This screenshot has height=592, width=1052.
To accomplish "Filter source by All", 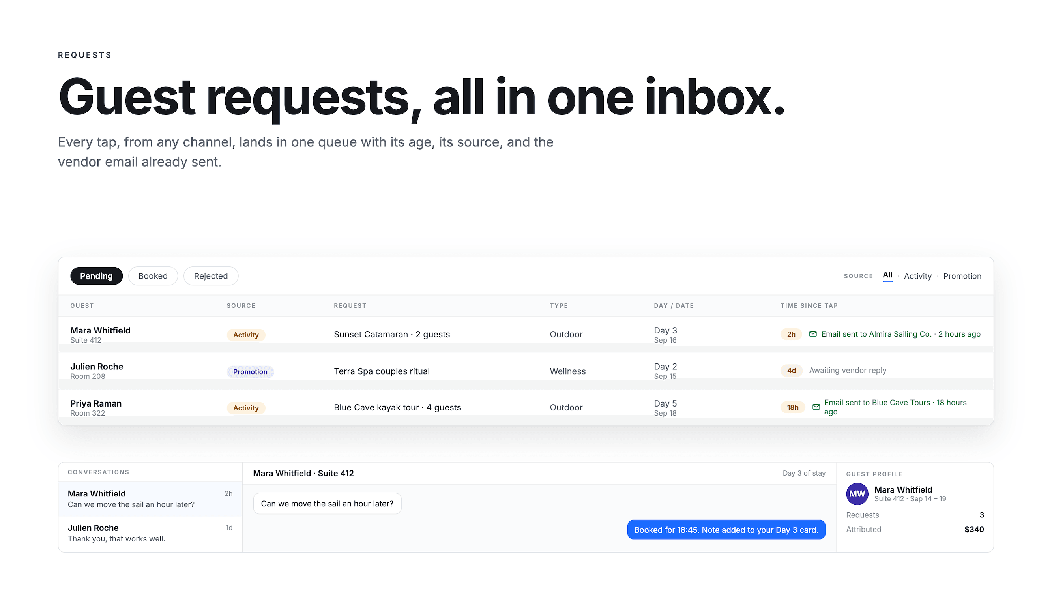I will pos(887,275).
